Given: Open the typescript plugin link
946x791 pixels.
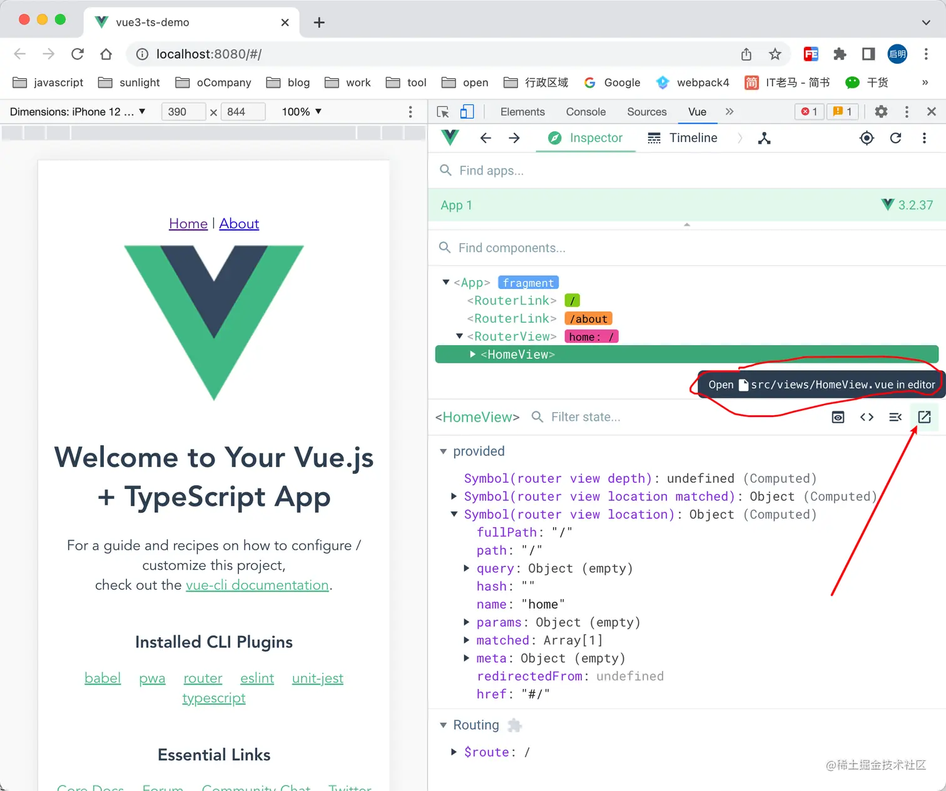Looking at the screenshot, I should (214, 698).
